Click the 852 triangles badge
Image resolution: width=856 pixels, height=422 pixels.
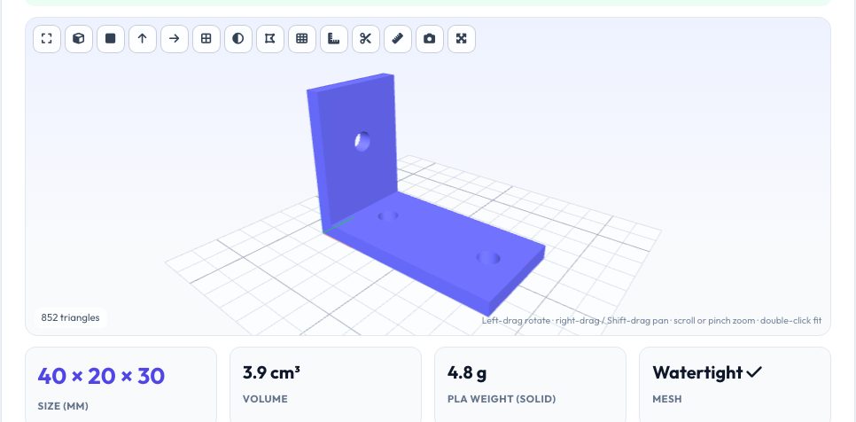(70, 317)
